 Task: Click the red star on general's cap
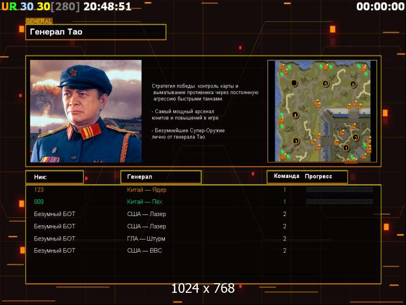[x=73, y=72]
